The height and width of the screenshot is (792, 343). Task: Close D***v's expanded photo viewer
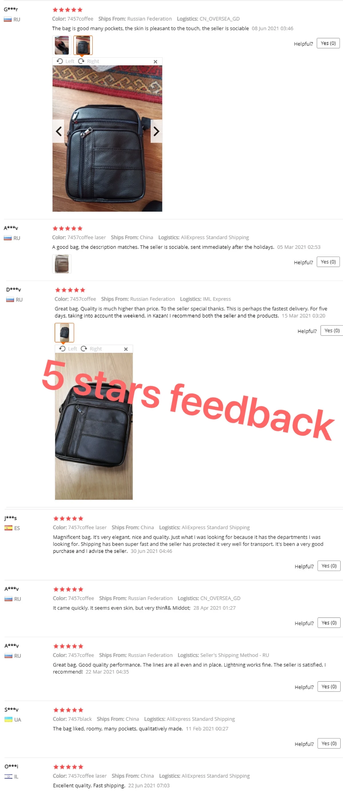pyautogui.click(x=126, y=349)
